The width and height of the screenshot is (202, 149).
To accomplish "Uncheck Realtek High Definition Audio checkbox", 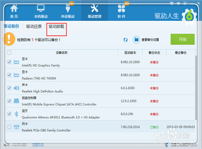I will coord(9,88).
